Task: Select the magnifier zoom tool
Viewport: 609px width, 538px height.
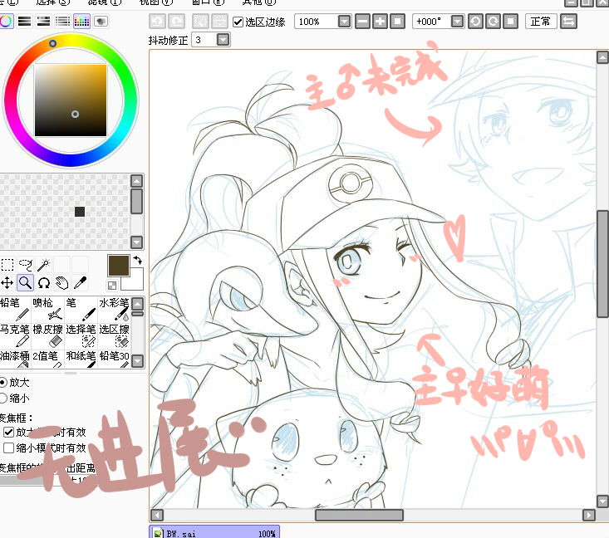Action: point(25,283)
